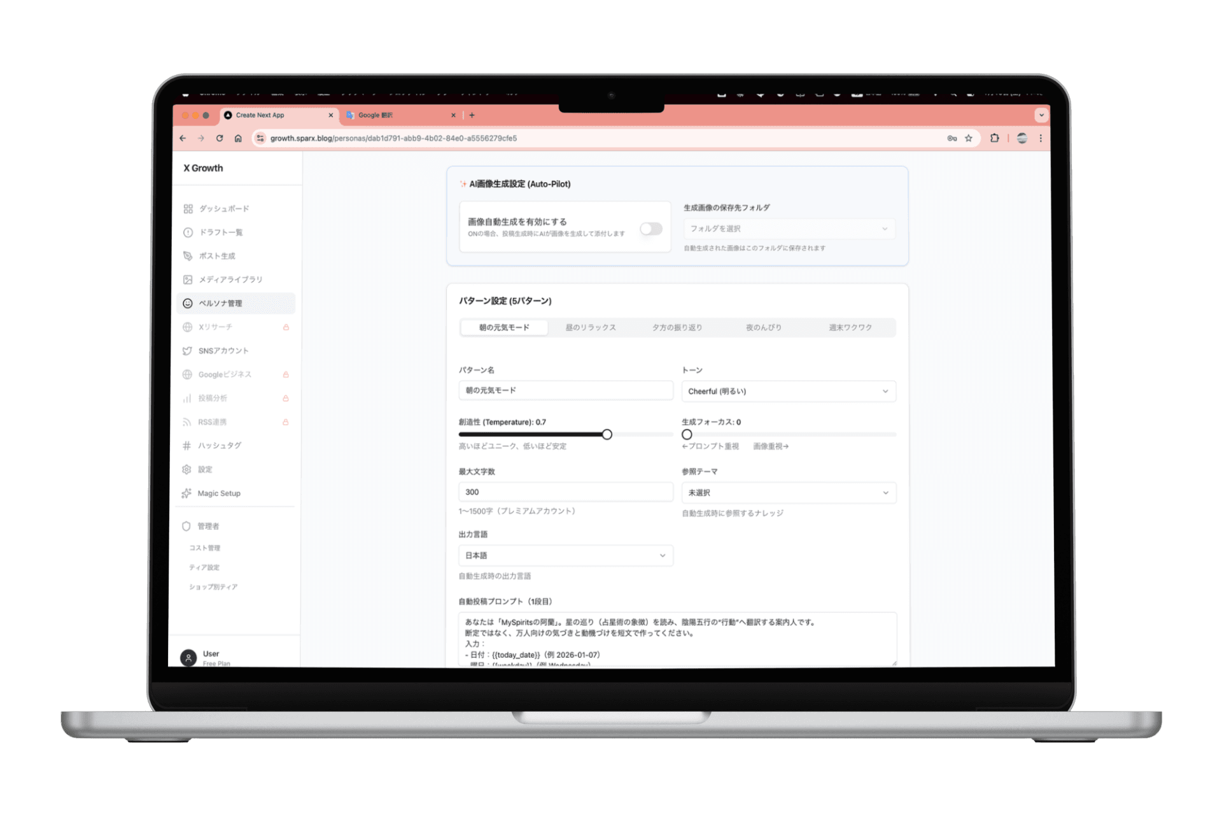
Task: Click the media library image icon
Action: (188, 280)
